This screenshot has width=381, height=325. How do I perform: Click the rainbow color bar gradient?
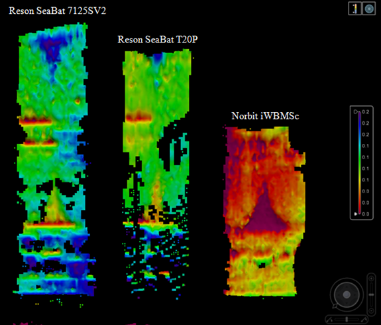(360, 162)
